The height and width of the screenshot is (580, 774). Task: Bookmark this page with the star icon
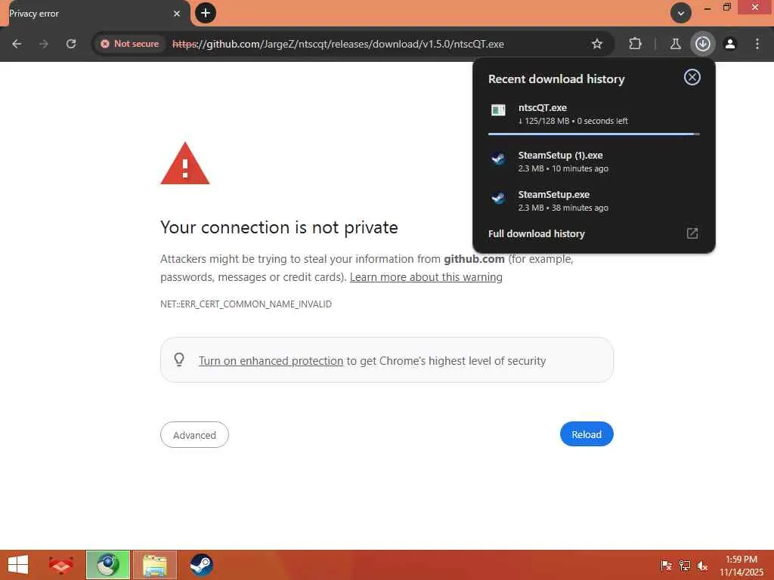pyautogui.click(x=597, y=44)
